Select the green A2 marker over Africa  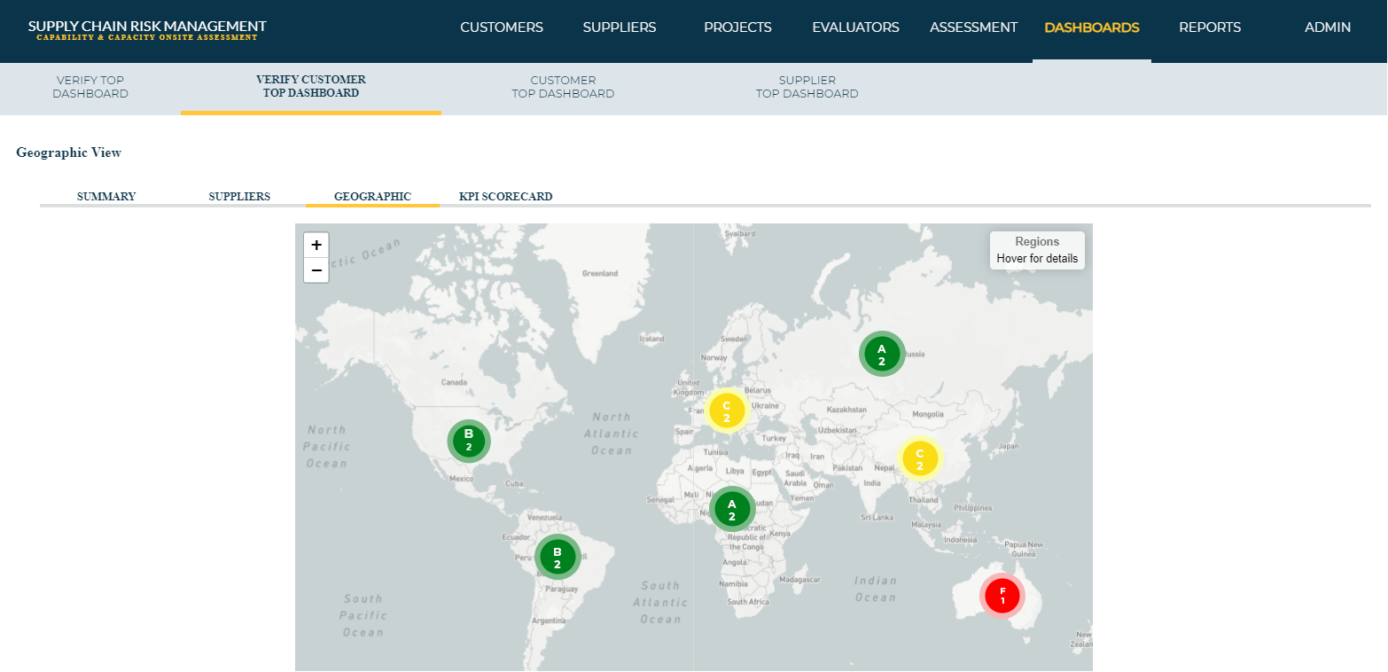point(731,508)
